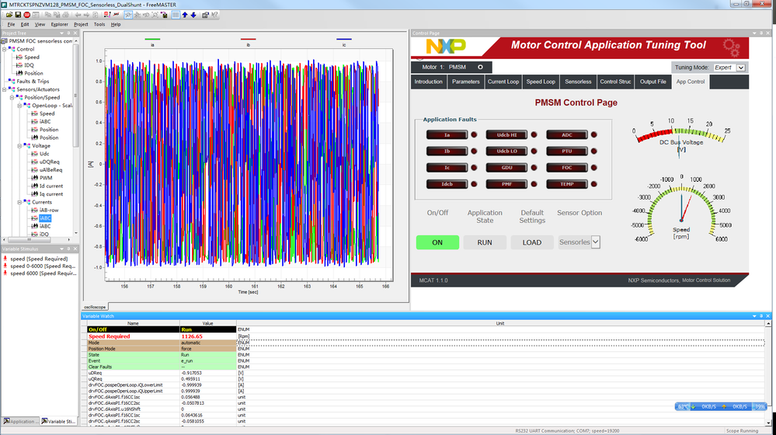This screenshot has height=435, width=776.
Task: Open Control Page pane dropdown arrow
Action: [754, 33]
